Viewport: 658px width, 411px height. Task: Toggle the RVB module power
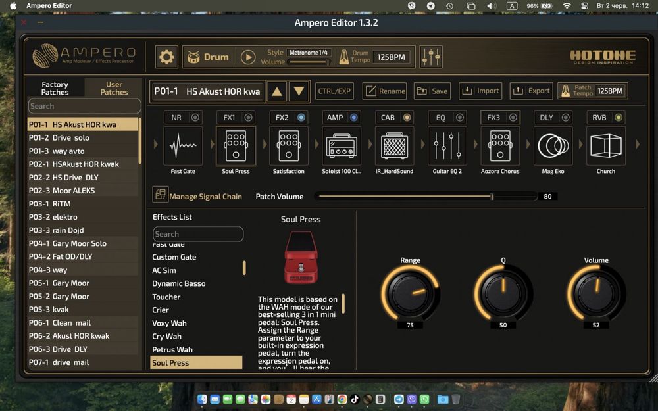click(x=618, y=118)
